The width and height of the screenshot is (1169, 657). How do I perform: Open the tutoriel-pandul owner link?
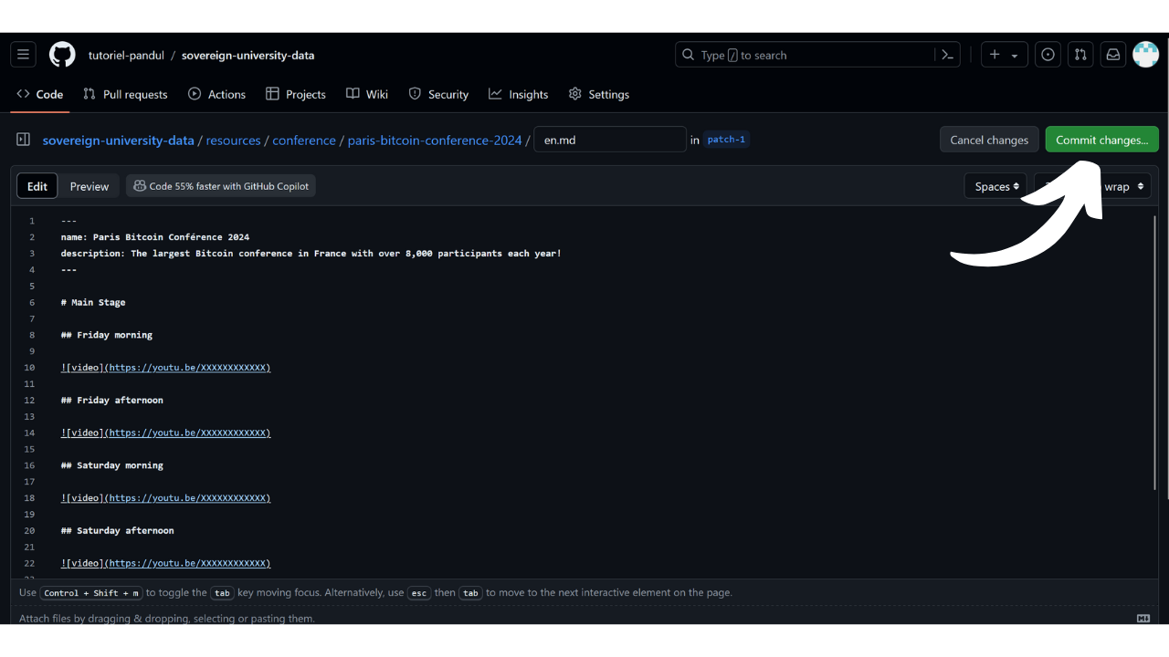pos(126,55)
